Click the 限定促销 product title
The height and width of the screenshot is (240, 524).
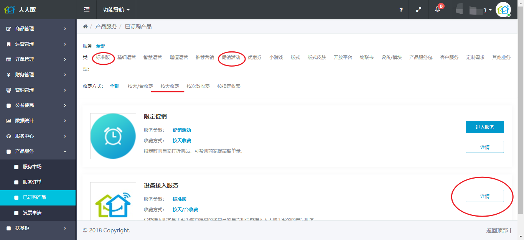click(x=155, y=117)
